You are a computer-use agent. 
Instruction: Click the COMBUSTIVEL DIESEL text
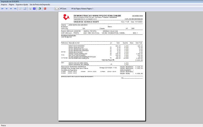click(x=116, y=33)
